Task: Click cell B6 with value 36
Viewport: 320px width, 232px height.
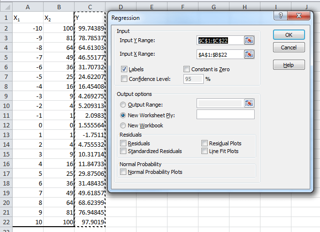Action: (59, 67)
